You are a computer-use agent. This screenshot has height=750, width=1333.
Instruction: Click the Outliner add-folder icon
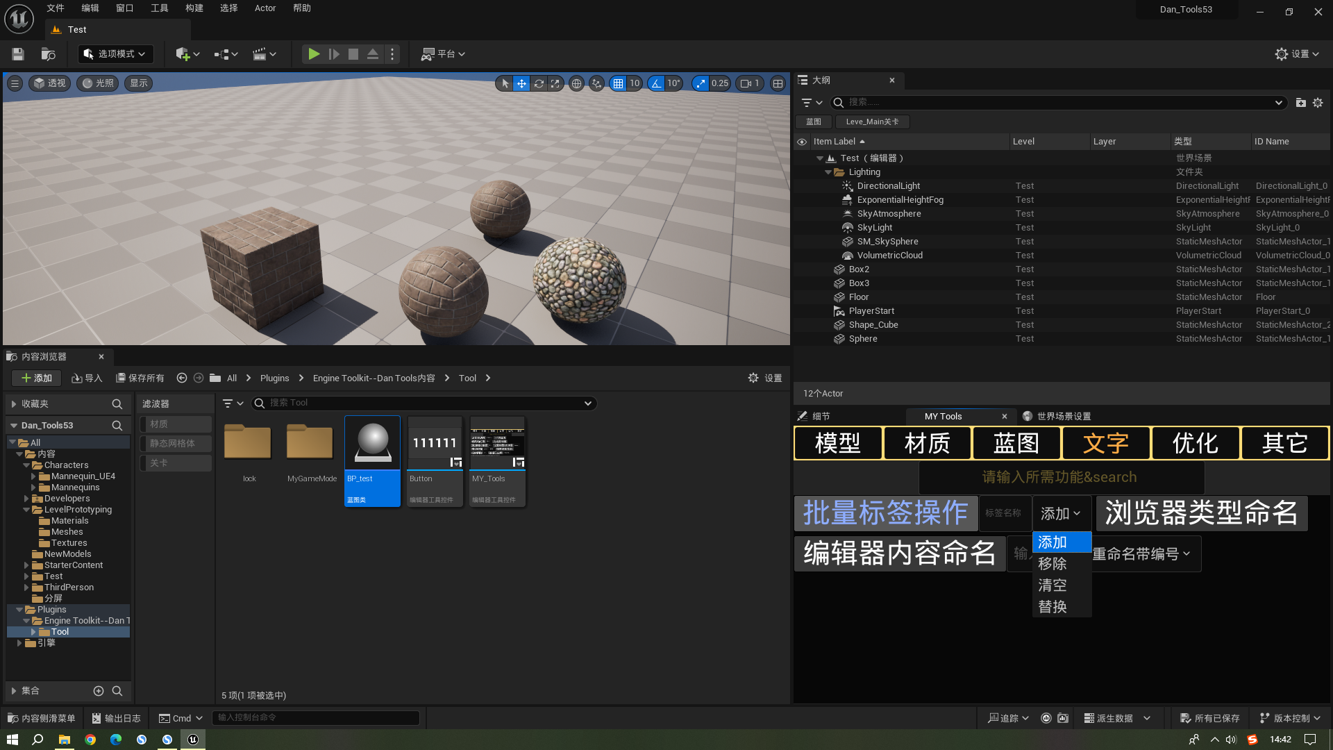point(1300,103)
